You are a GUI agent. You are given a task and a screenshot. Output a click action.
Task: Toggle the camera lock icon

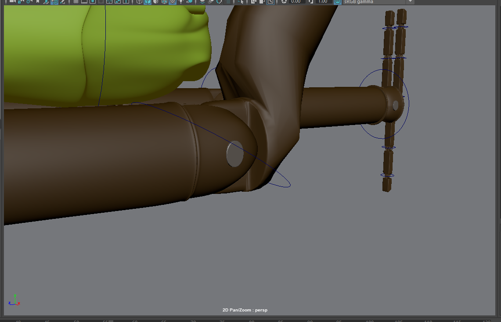[x=21, y=2]
